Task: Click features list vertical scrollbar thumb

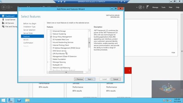Action: pos(89,43)
